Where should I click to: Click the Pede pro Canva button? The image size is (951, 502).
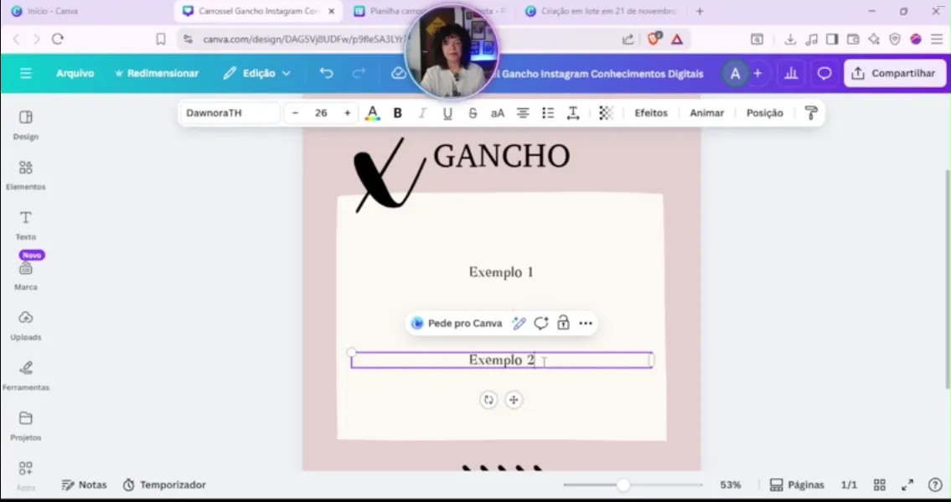[457, 323]
